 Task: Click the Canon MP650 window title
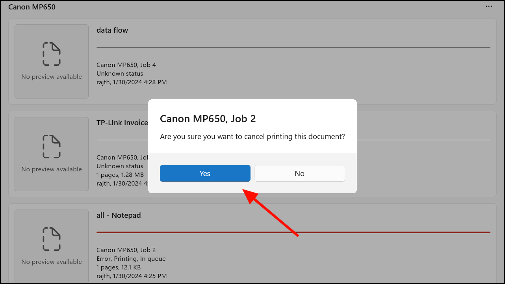coord(32,7)
